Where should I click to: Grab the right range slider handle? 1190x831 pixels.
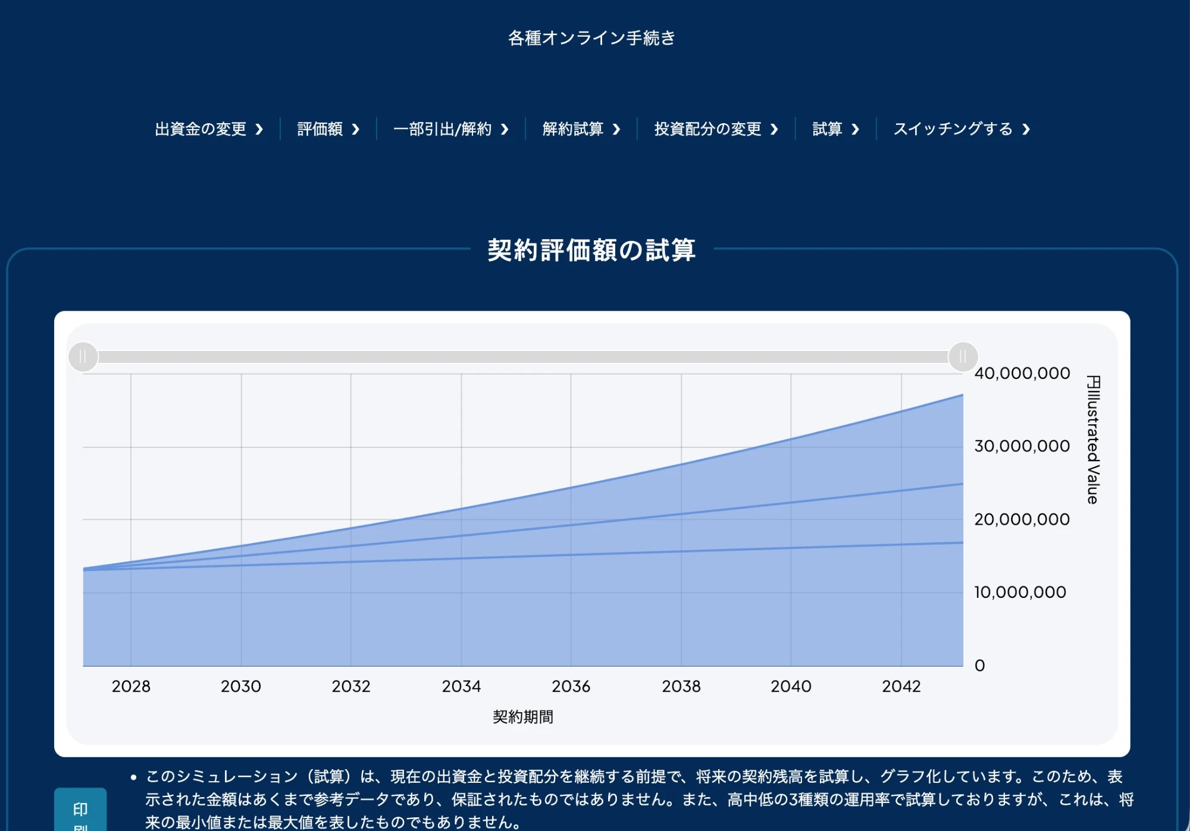(963, 357)
